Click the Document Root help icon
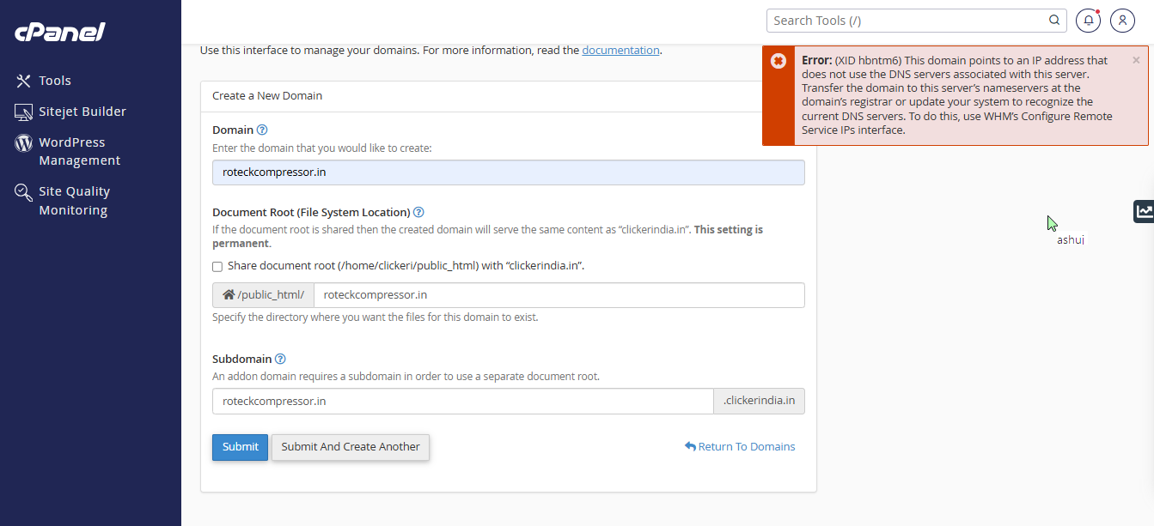 418,213
